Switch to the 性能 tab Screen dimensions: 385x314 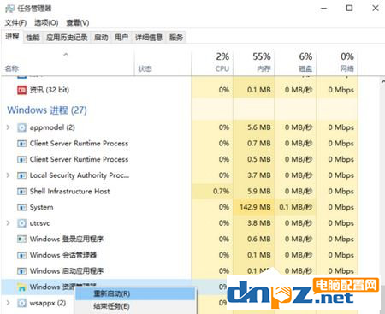[x=33, y=38]
